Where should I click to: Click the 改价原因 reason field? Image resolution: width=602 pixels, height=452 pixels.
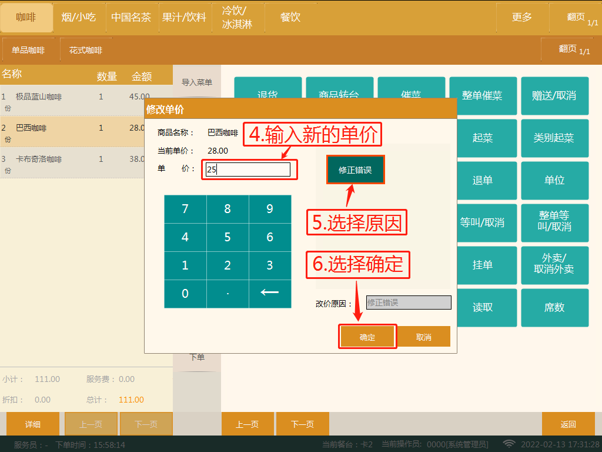click(409, 303)
